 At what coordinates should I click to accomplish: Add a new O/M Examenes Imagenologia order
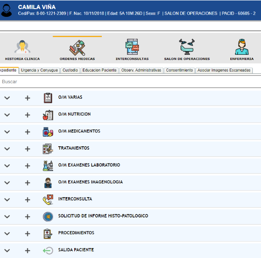pos(28,183)
